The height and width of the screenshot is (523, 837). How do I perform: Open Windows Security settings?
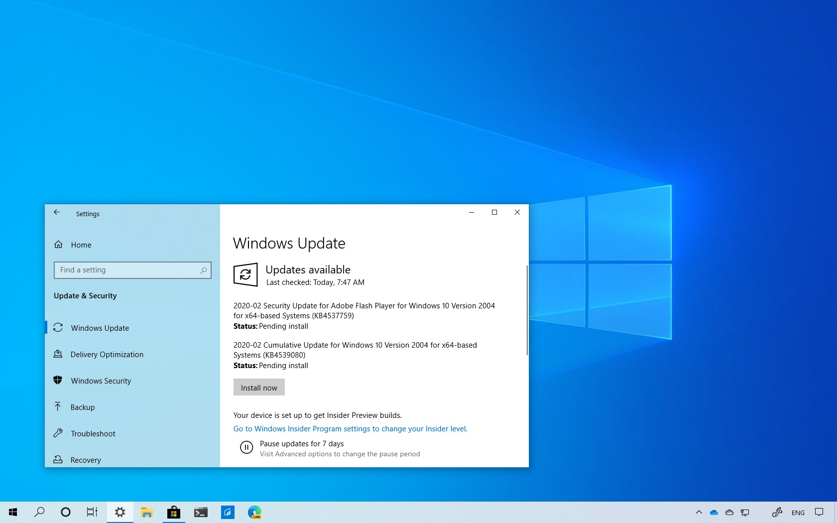tap(101, 381)
